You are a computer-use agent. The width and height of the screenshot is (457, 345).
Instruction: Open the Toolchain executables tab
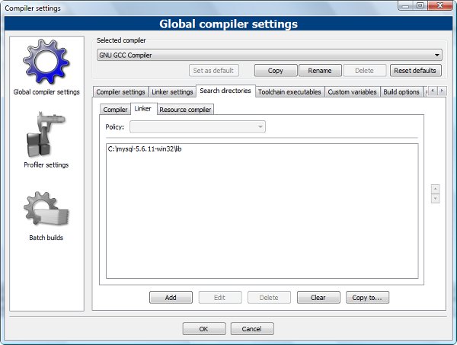pos(290,92)
